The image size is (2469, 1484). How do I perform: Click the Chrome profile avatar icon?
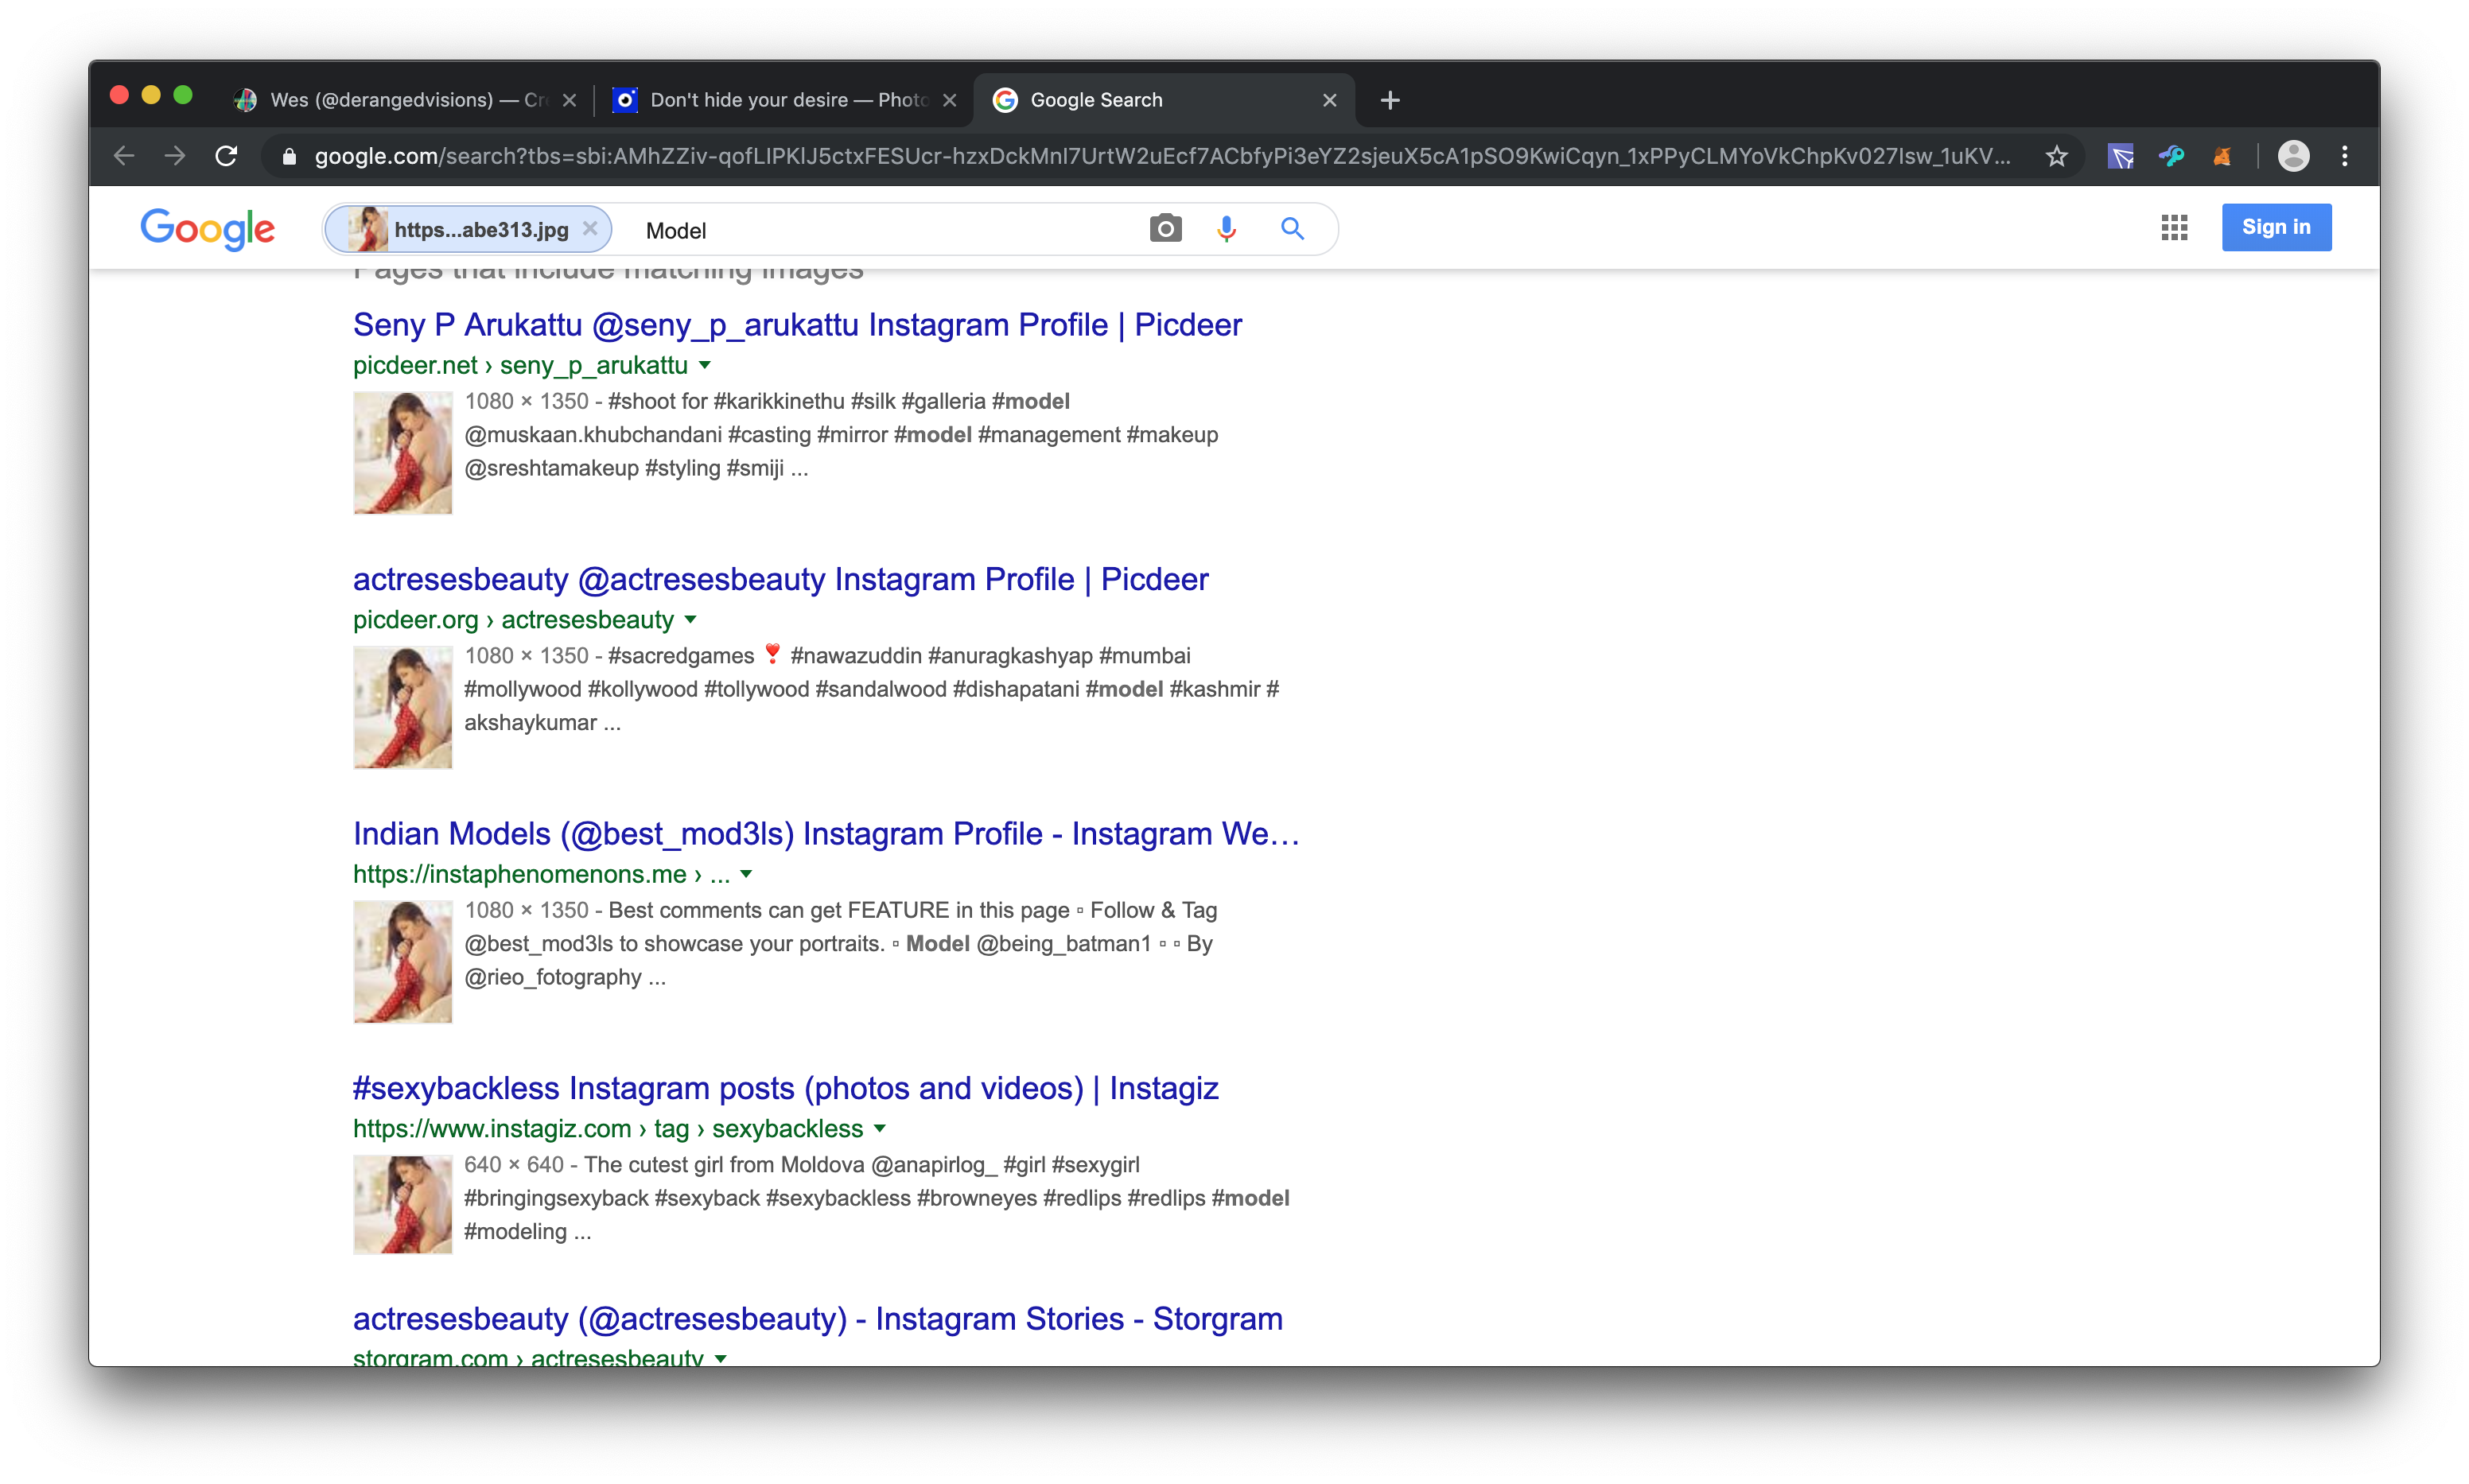point(2293,156)
